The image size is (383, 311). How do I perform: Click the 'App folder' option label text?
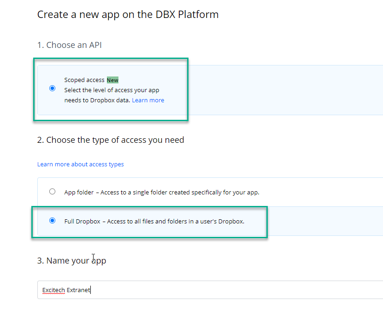click(79, 192)
